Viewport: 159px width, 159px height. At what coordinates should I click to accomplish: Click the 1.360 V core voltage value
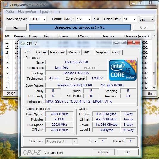(x=97, y=78)
